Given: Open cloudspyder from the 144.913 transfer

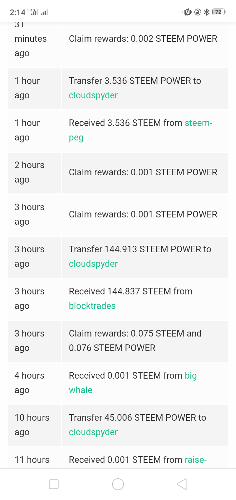Looking at the screenshot, I should (93, 264).
